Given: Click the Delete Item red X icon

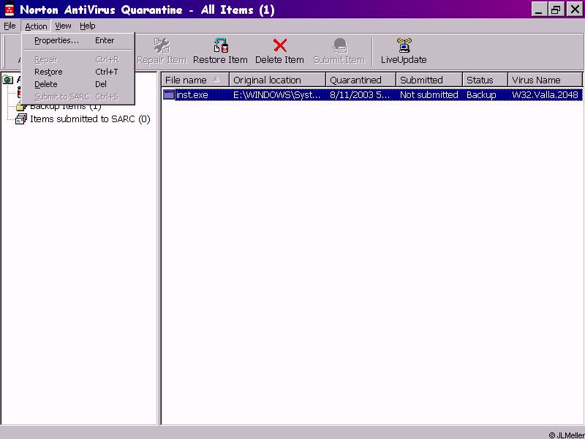Looking at the screenshot, I should (279, 46).
